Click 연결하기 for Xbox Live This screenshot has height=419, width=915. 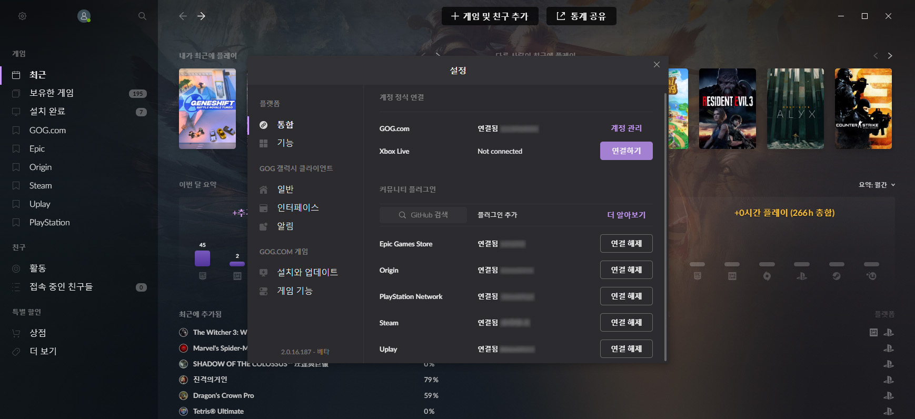pyautogui.click(x=626, y=151)
